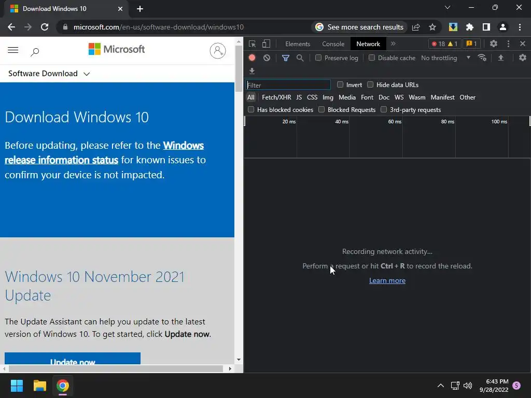Filter requests by Fetch/XHR
This screenshot has width=531, height=398.
[276, 97]
